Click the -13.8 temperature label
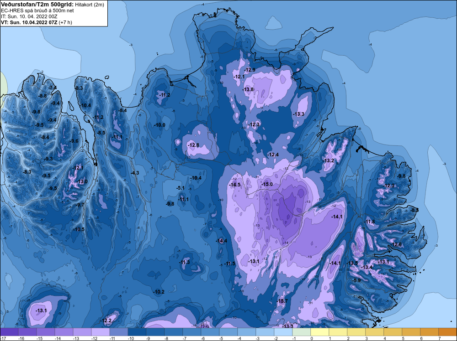Viewport: 457px width, 341px height. click(248, 89)
